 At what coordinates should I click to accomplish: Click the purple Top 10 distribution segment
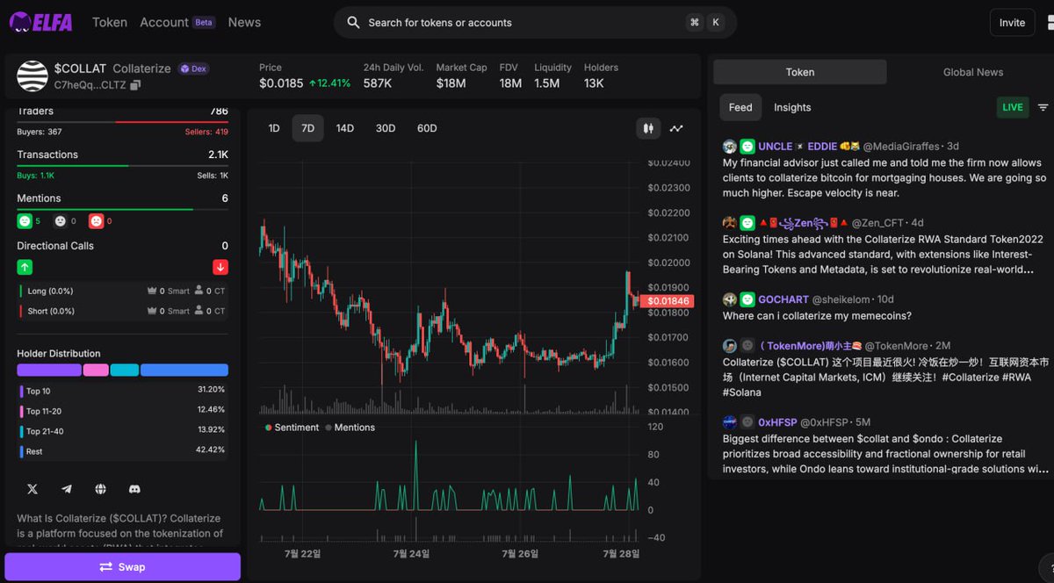[x=49, y=371]
